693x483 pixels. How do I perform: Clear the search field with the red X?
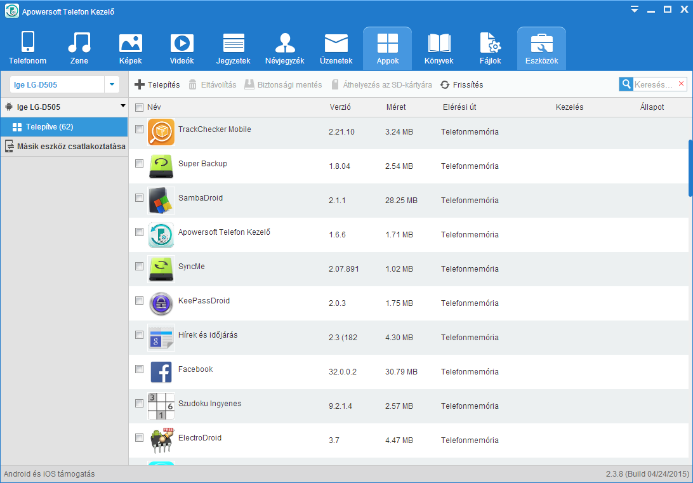(x=681, y=84)
